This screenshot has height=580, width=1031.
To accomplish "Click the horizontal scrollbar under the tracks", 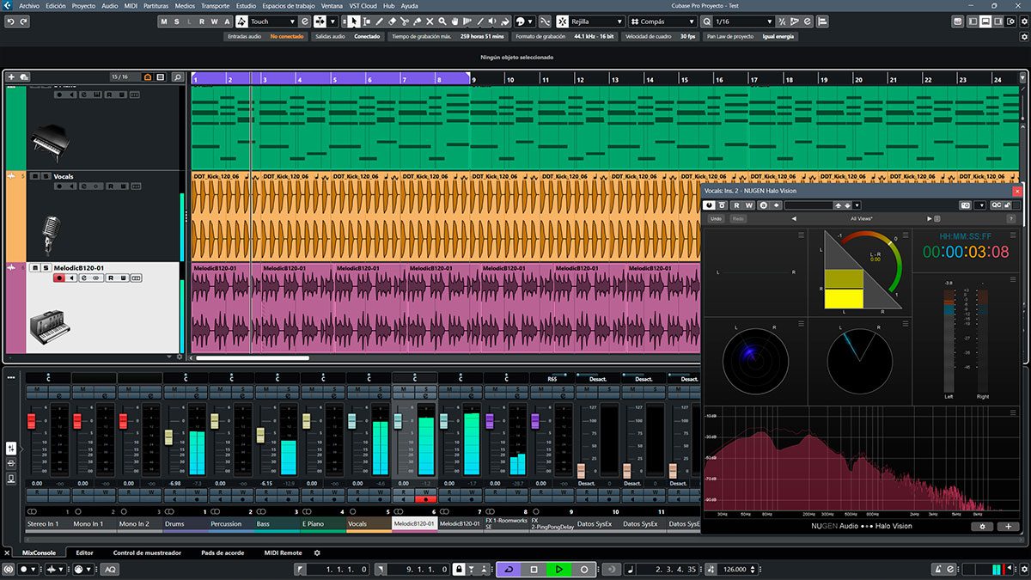I will (253, 358).
